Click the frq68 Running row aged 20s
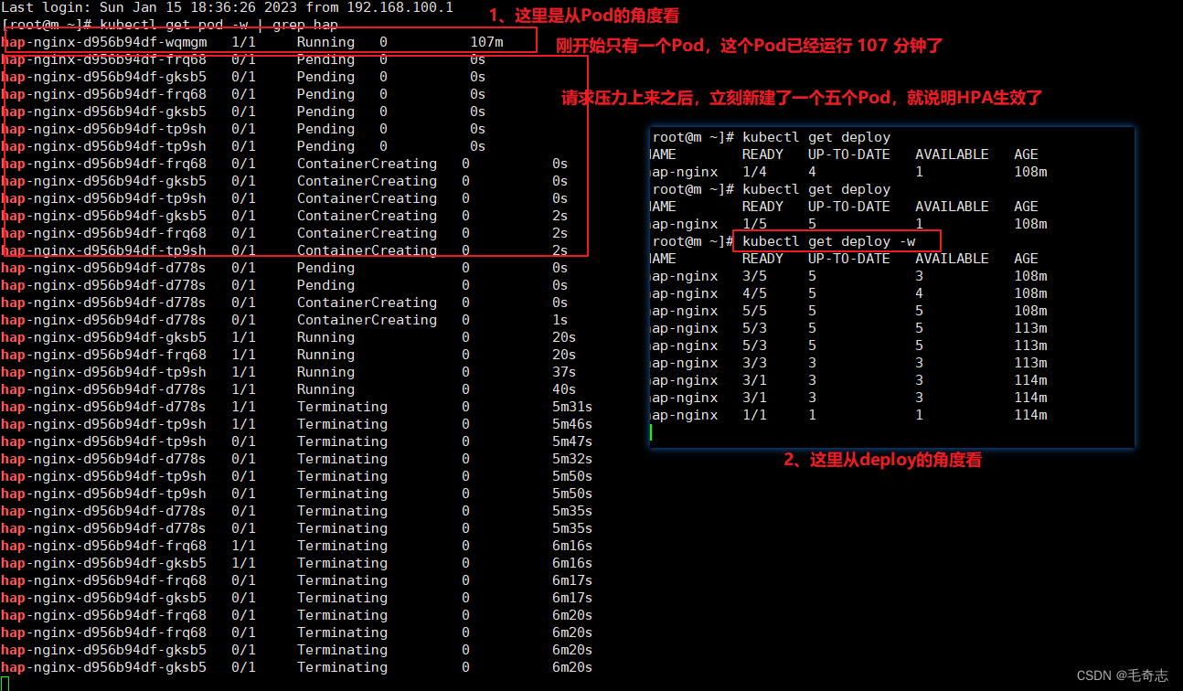Viewport: 1183px width, 691px height. tap(288, 355)
